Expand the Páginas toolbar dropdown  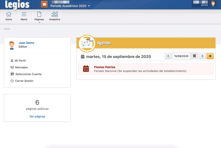pyautogui.click(x=39, y=17)
